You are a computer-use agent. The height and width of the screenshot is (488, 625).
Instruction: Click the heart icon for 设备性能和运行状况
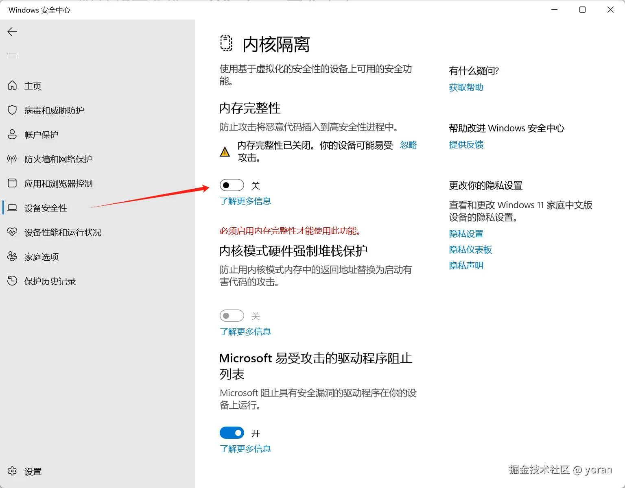click(12, 232)
